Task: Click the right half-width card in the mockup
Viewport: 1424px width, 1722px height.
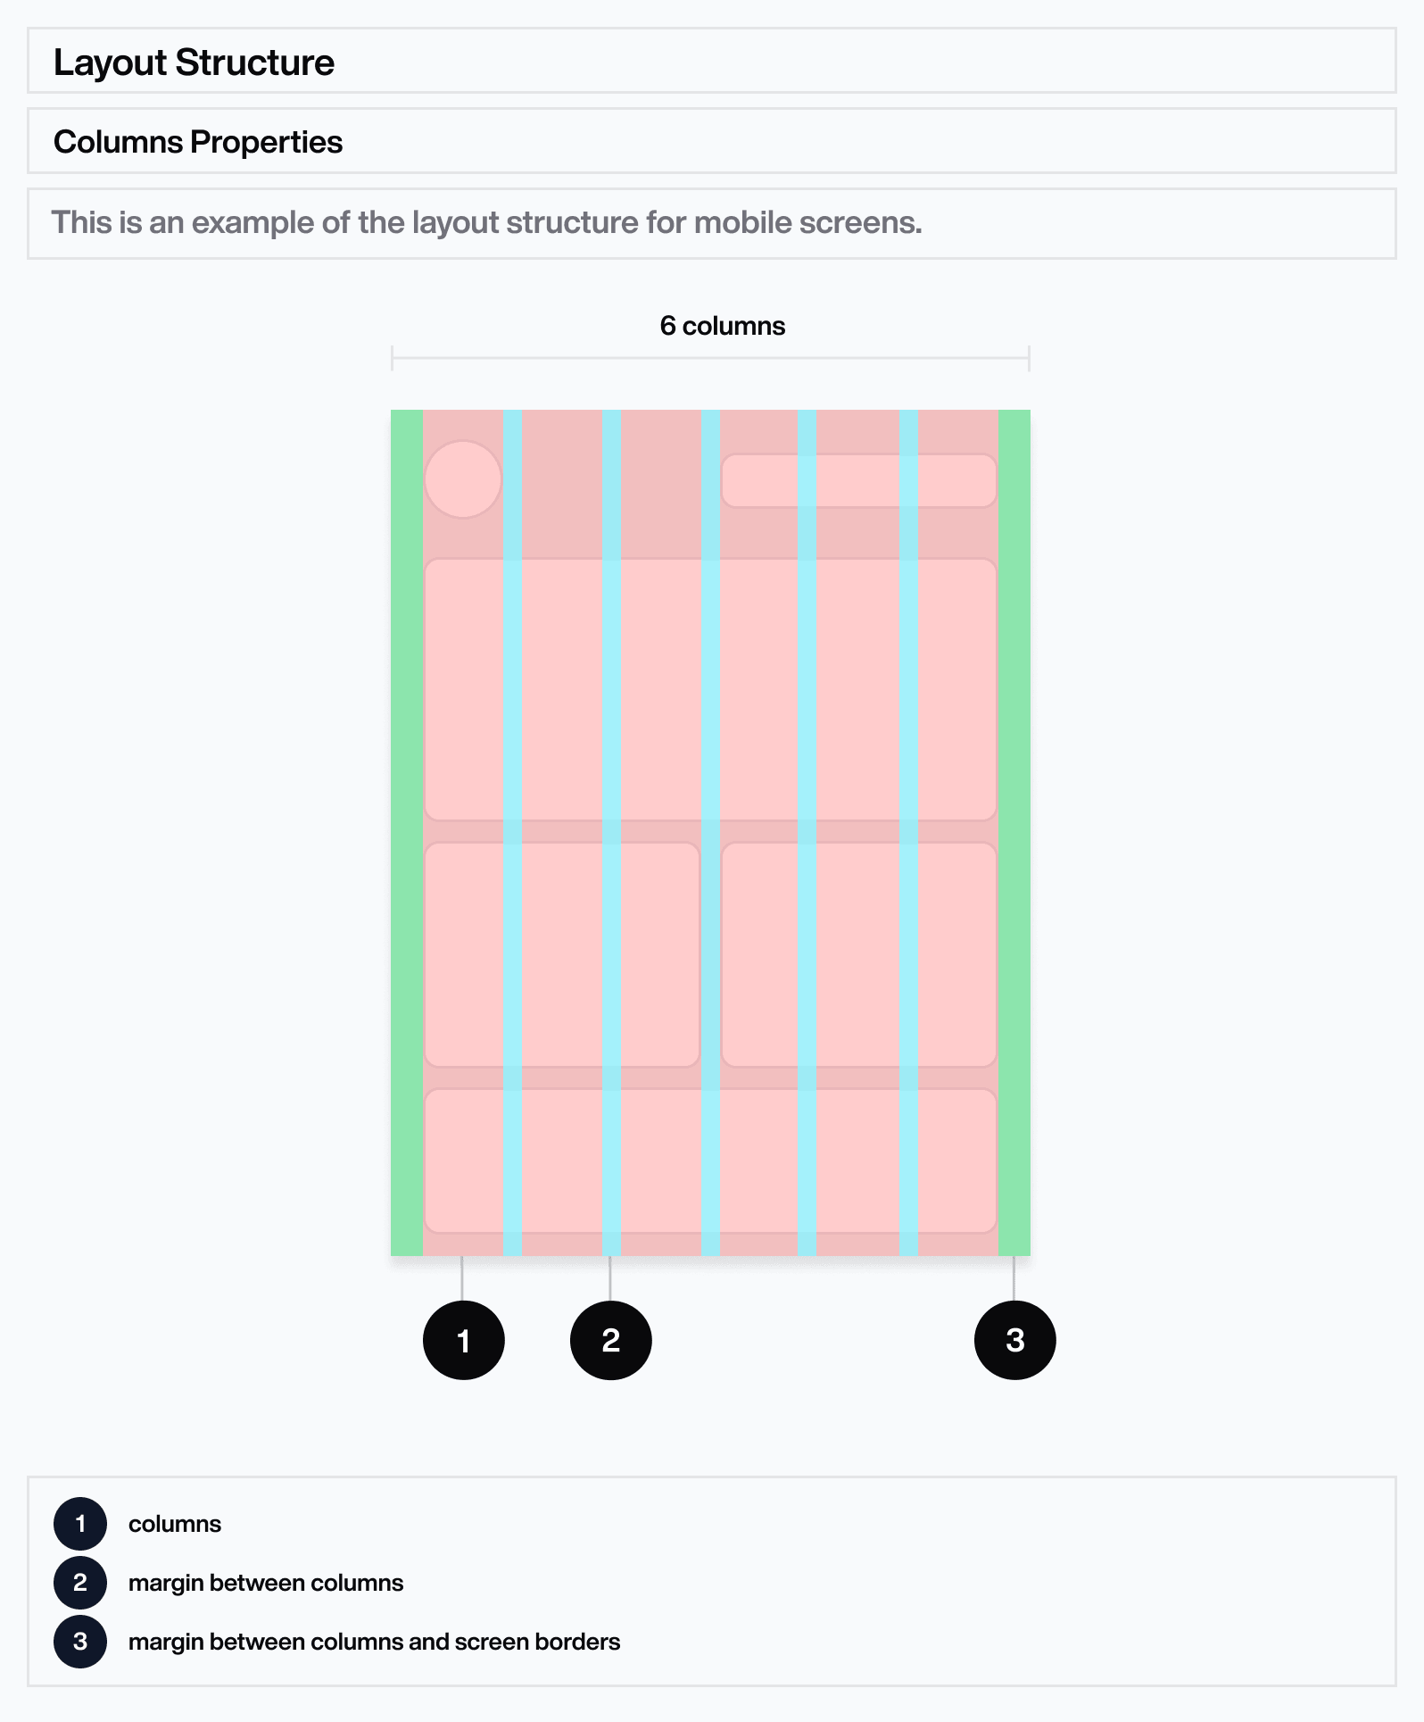Action: [x=858, y=954]
